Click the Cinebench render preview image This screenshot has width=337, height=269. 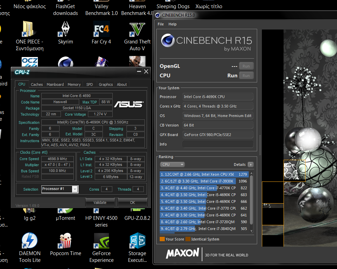tap(299, 138)
